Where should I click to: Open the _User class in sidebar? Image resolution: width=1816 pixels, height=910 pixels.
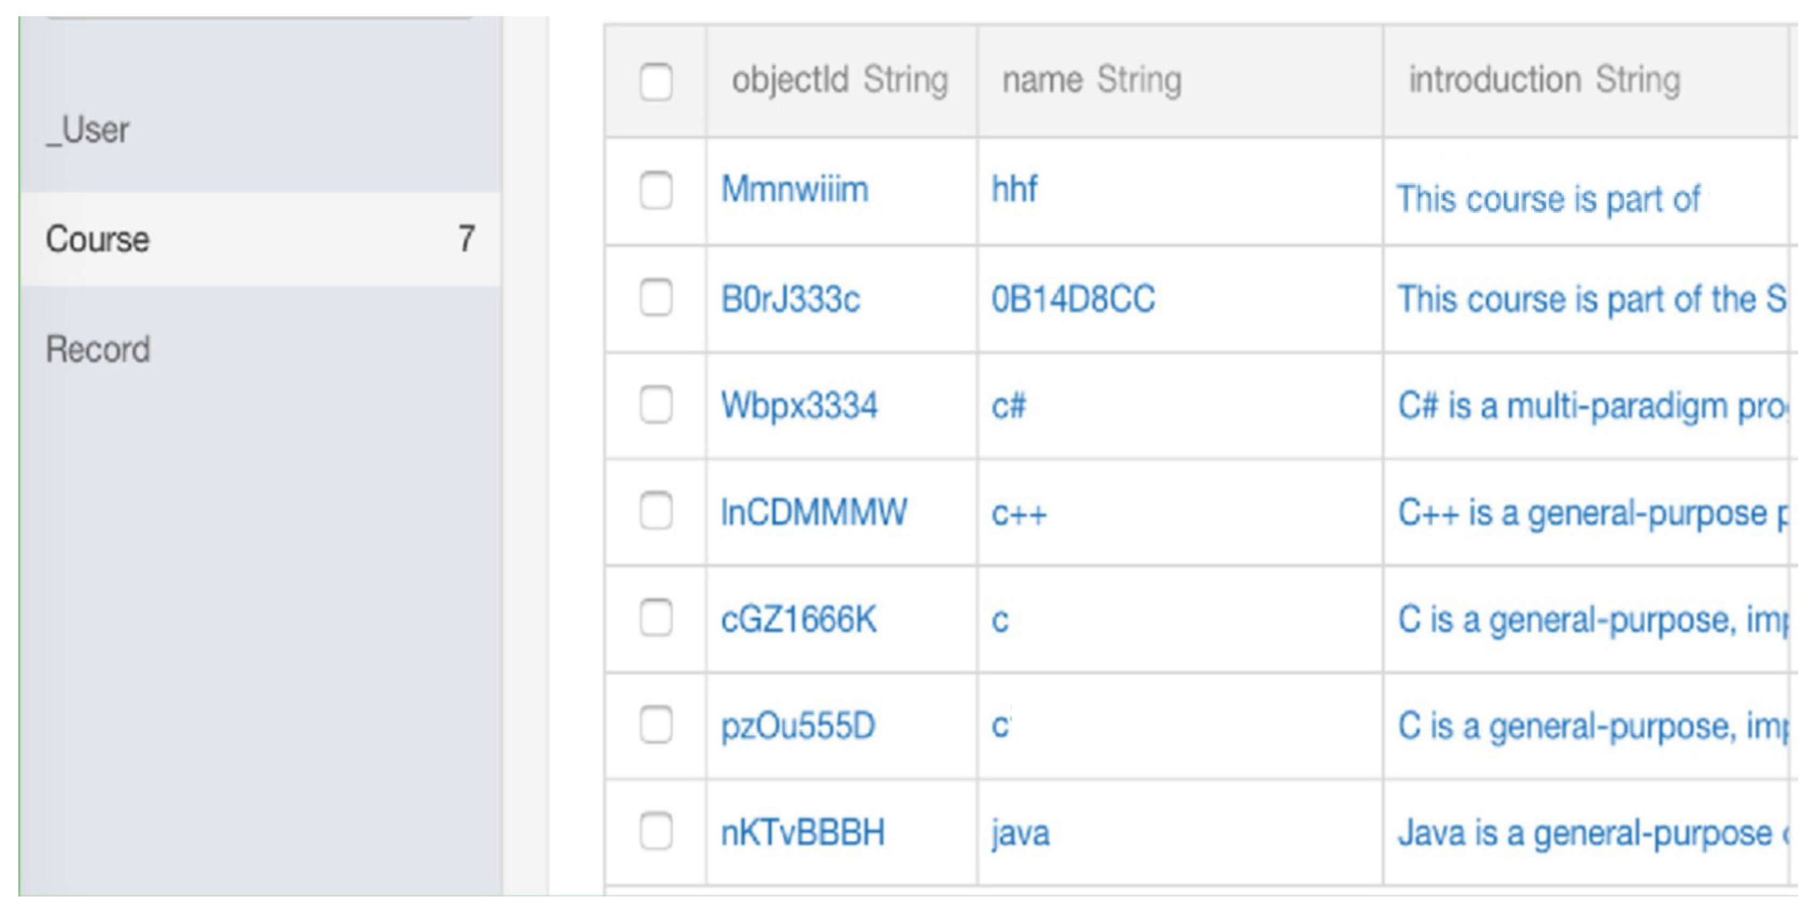(88, 130)
